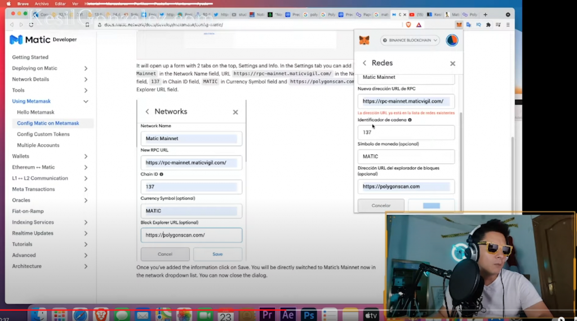
Task: Open the Extensions puzzle piece menu
Action: [488, 25]
